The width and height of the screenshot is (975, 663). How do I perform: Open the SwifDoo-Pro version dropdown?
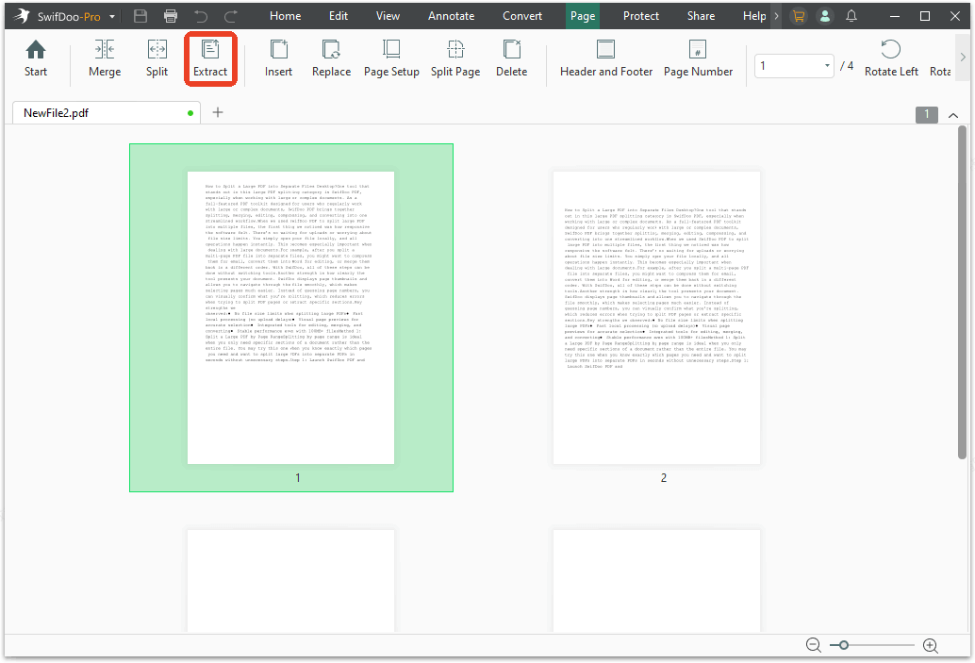pyautogui.click(x=110, y=16)
